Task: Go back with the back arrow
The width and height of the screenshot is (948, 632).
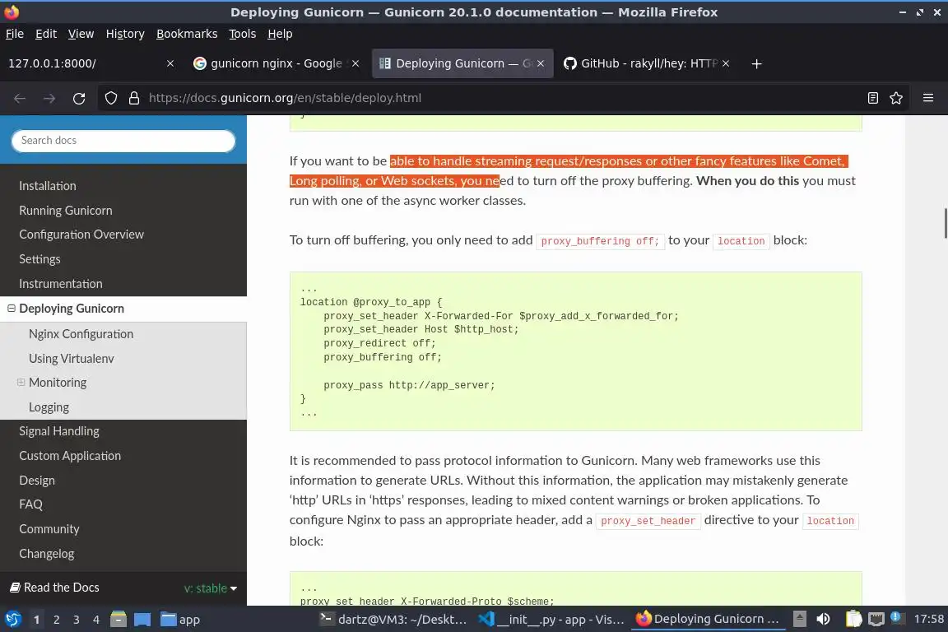Action: tap(20, 98)
